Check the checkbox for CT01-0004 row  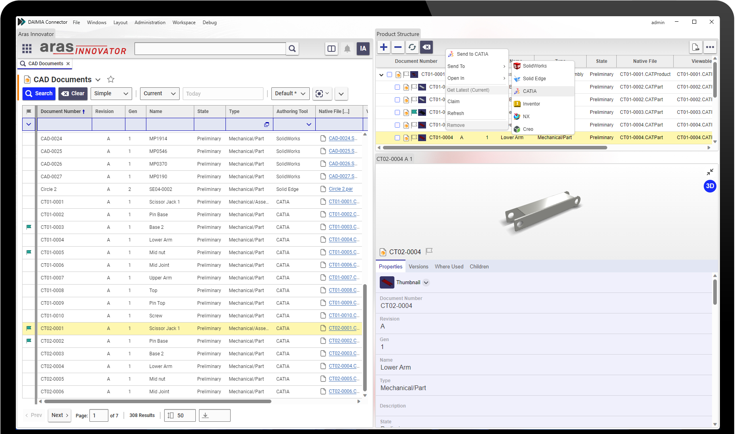(x=398, y=138)
